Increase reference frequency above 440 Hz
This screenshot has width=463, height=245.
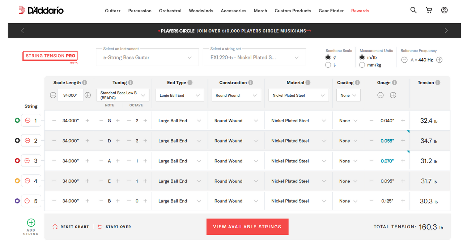(x=439, y=60)
